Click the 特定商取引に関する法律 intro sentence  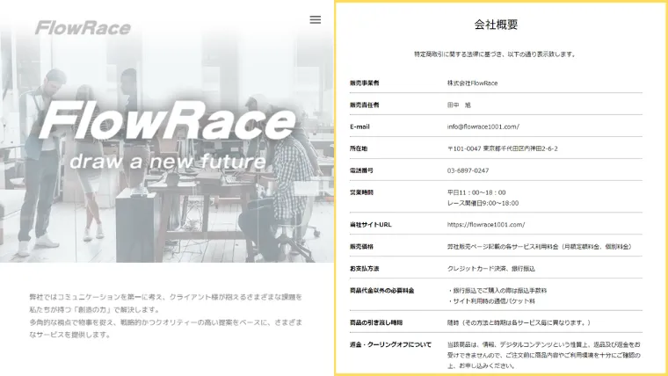click(495, 54)
